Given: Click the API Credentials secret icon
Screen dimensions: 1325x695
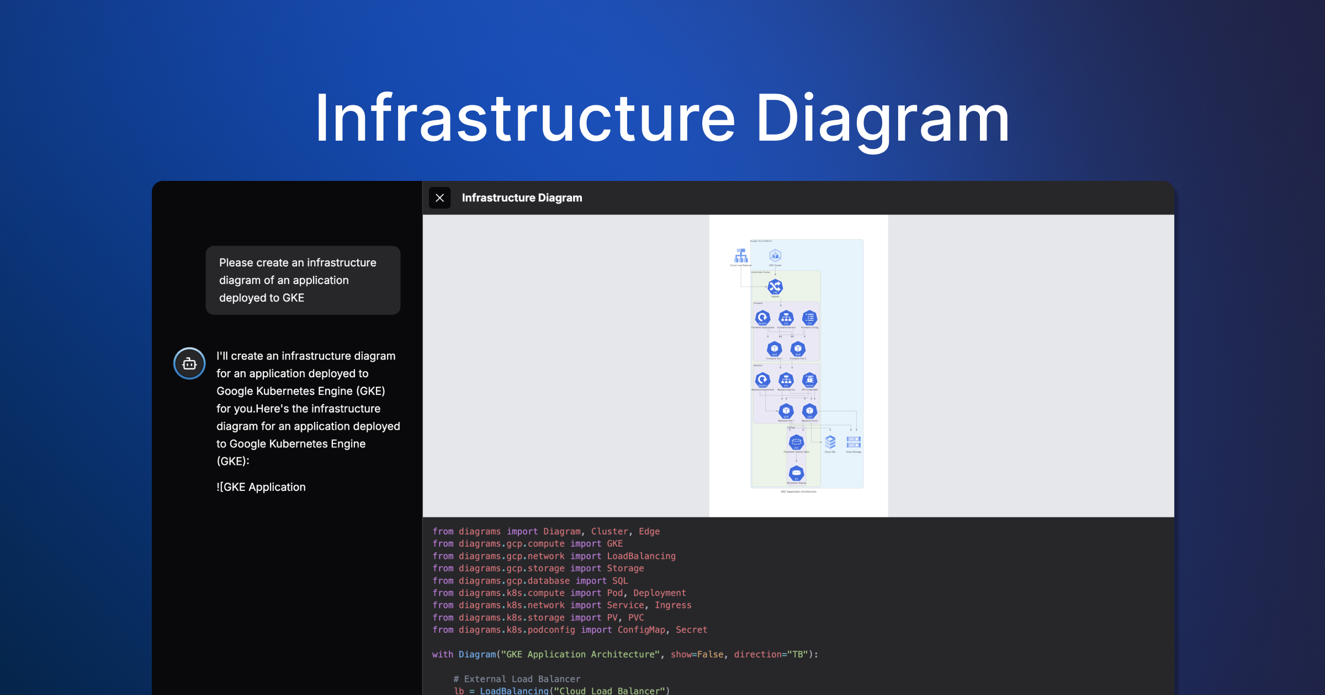Looking at the screenshot, I should click(809, 379).
